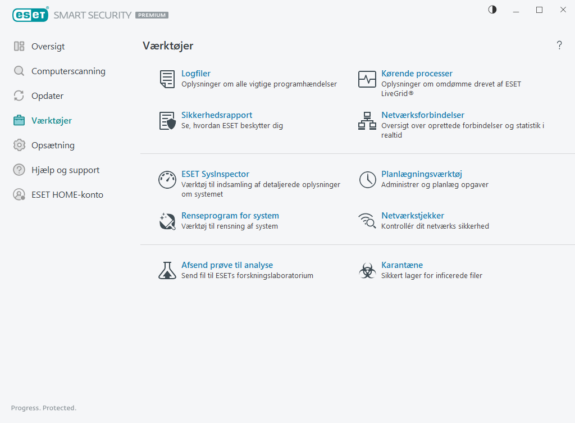Click the Netværkstjekker Wi-Fi magnifier icon
575x423 pixels.
(367, 221)
